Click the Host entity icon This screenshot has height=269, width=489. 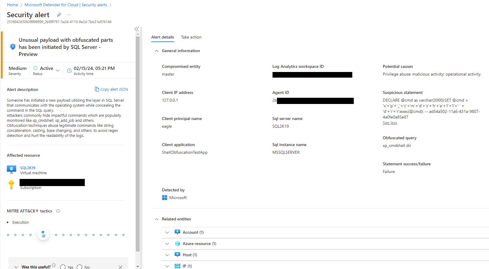coord(177,254)
